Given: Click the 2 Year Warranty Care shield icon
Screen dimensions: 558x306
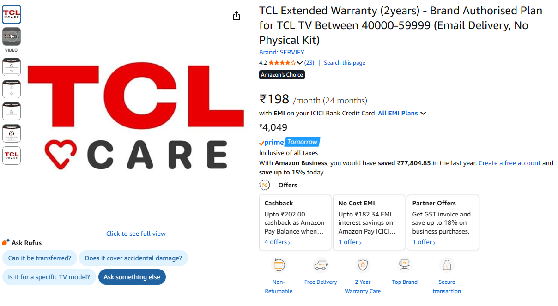Looking at the screenshot, I should pos(363,265).
